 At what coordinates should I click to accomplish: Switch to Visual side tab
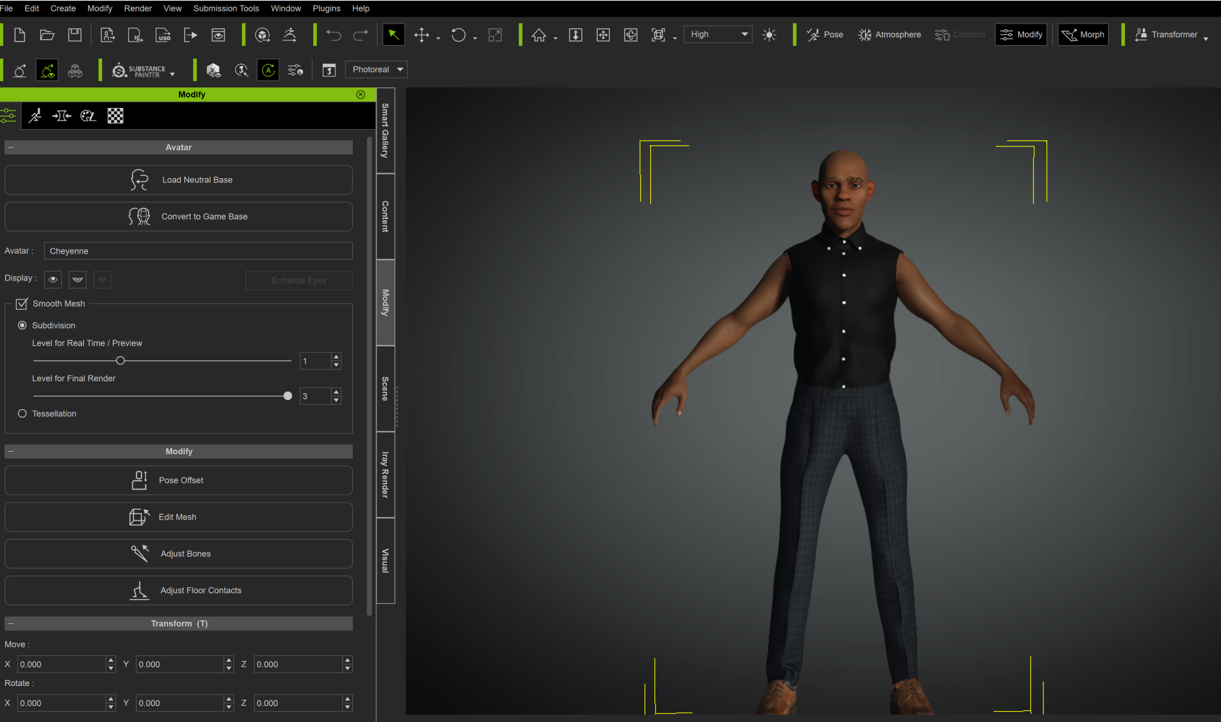tap(385, 560)
